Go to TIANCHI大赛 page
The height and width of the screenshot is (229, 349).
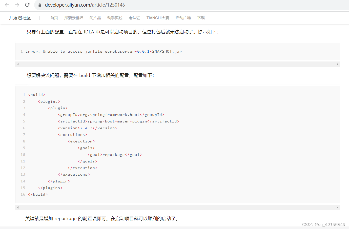point(158,18)
